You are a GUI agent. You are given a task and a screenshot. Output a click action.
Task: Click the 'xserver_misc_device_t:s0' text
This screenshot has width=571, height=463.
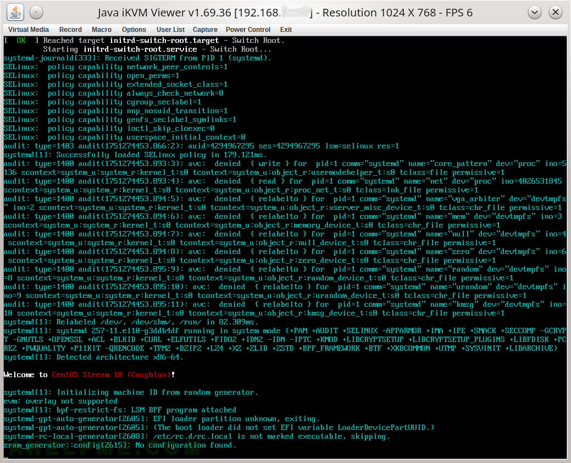(381, 208)
